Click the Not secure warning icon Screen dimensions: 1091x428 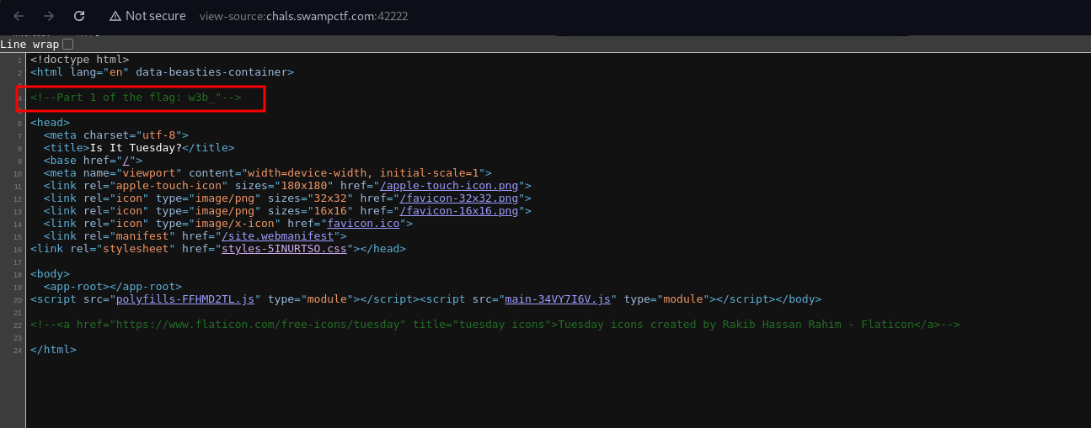(x=115, y=16)
